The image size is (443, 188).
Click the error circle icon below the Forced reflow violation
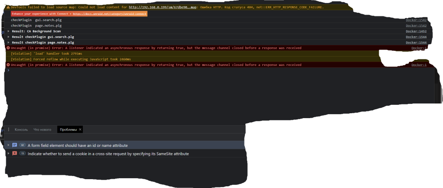[x=8, y=65]
